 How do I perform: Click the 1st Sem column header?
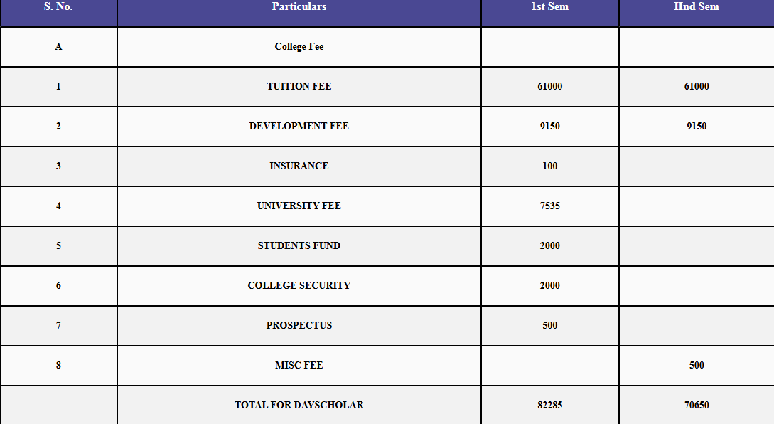coord(549,7)
